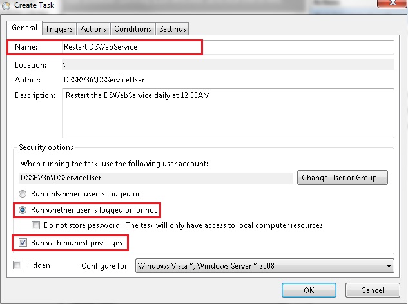Screen dimensions: 408x304
Task: Click the clock icon in the title bar
Action: pyautogui.click(x=6, y=5)
